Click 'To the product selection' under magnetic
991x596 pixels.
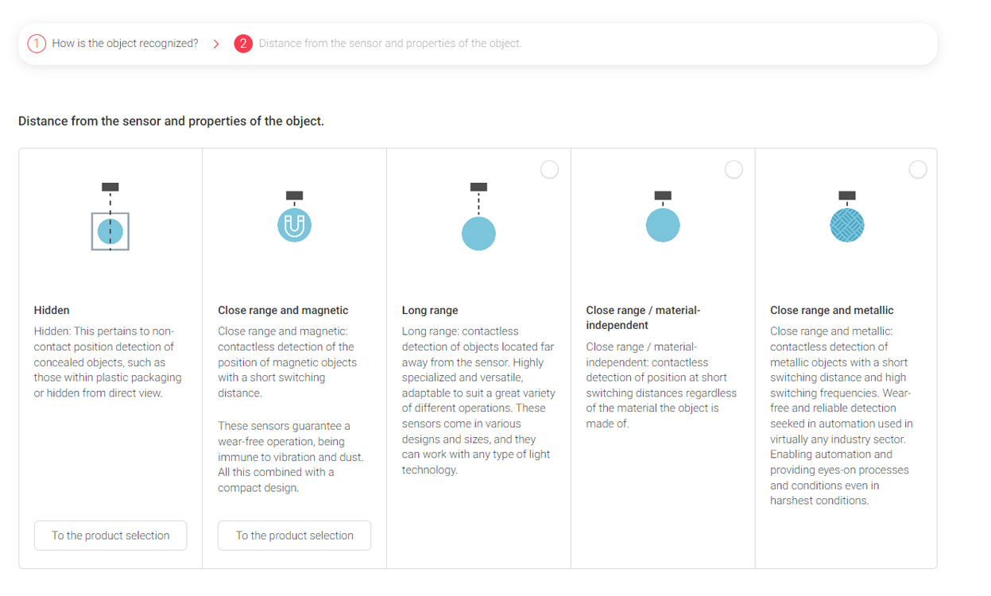pos(295,536)
